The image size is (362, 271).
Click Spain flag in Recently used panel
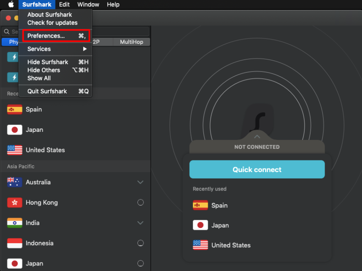(200, 205)
